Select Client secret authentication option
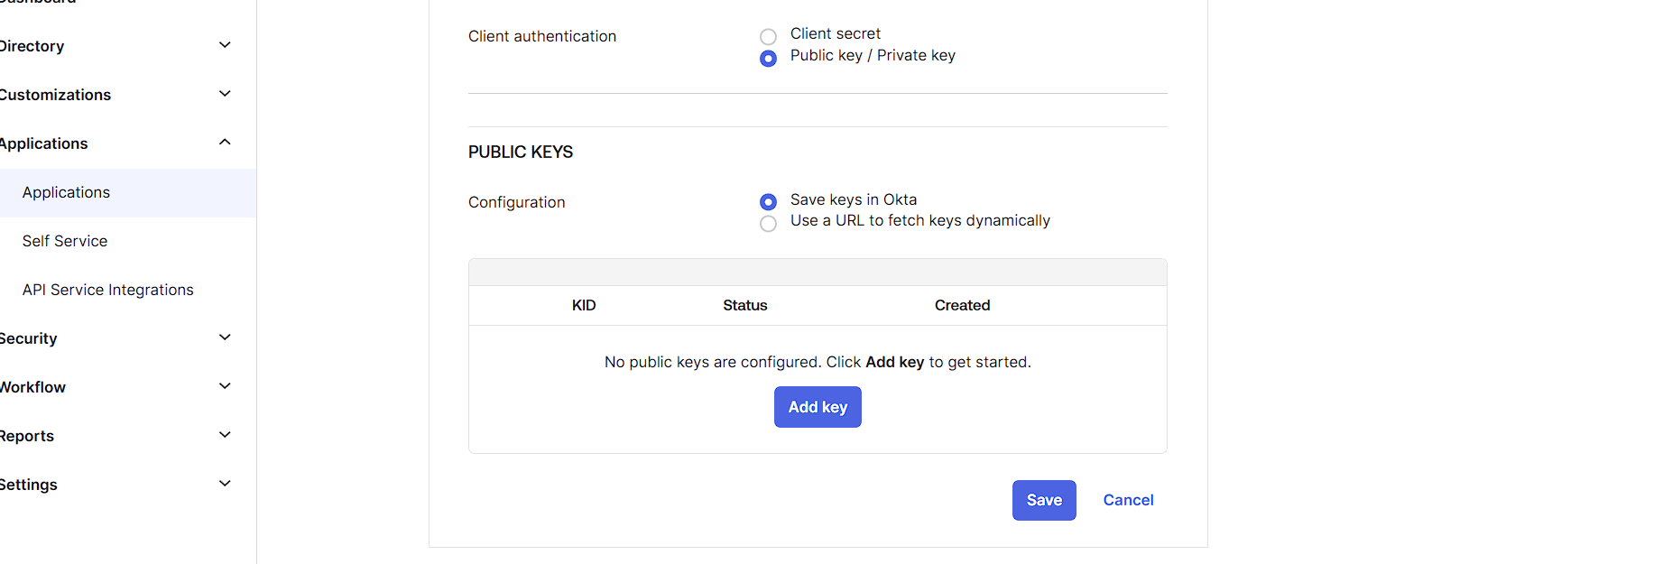The width and height of the screenshot is (1663, 564). (768, 37)
